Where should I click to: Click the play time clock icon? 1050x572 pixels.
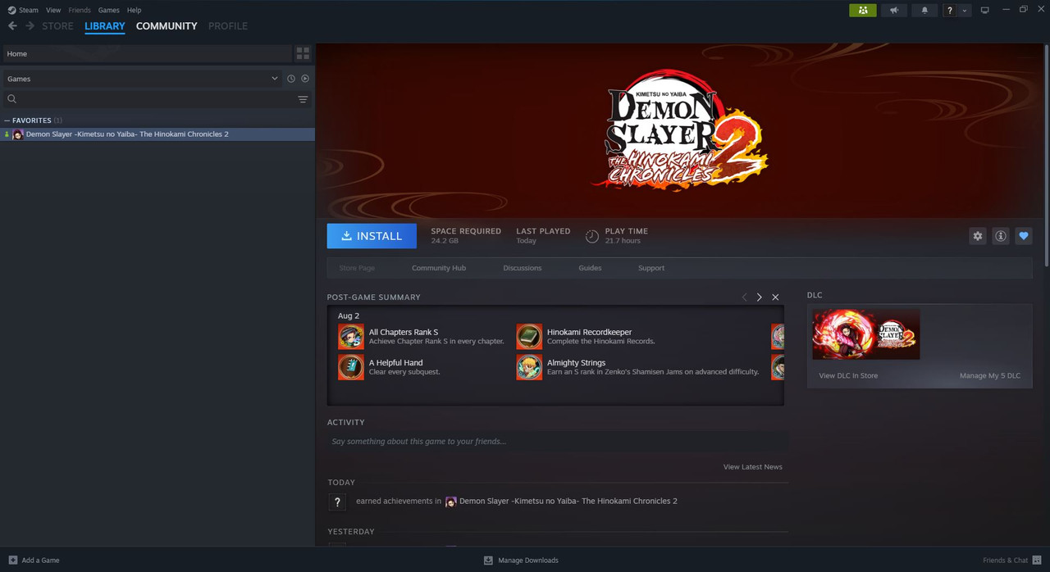pyautogui.click(x=592, y=237)
